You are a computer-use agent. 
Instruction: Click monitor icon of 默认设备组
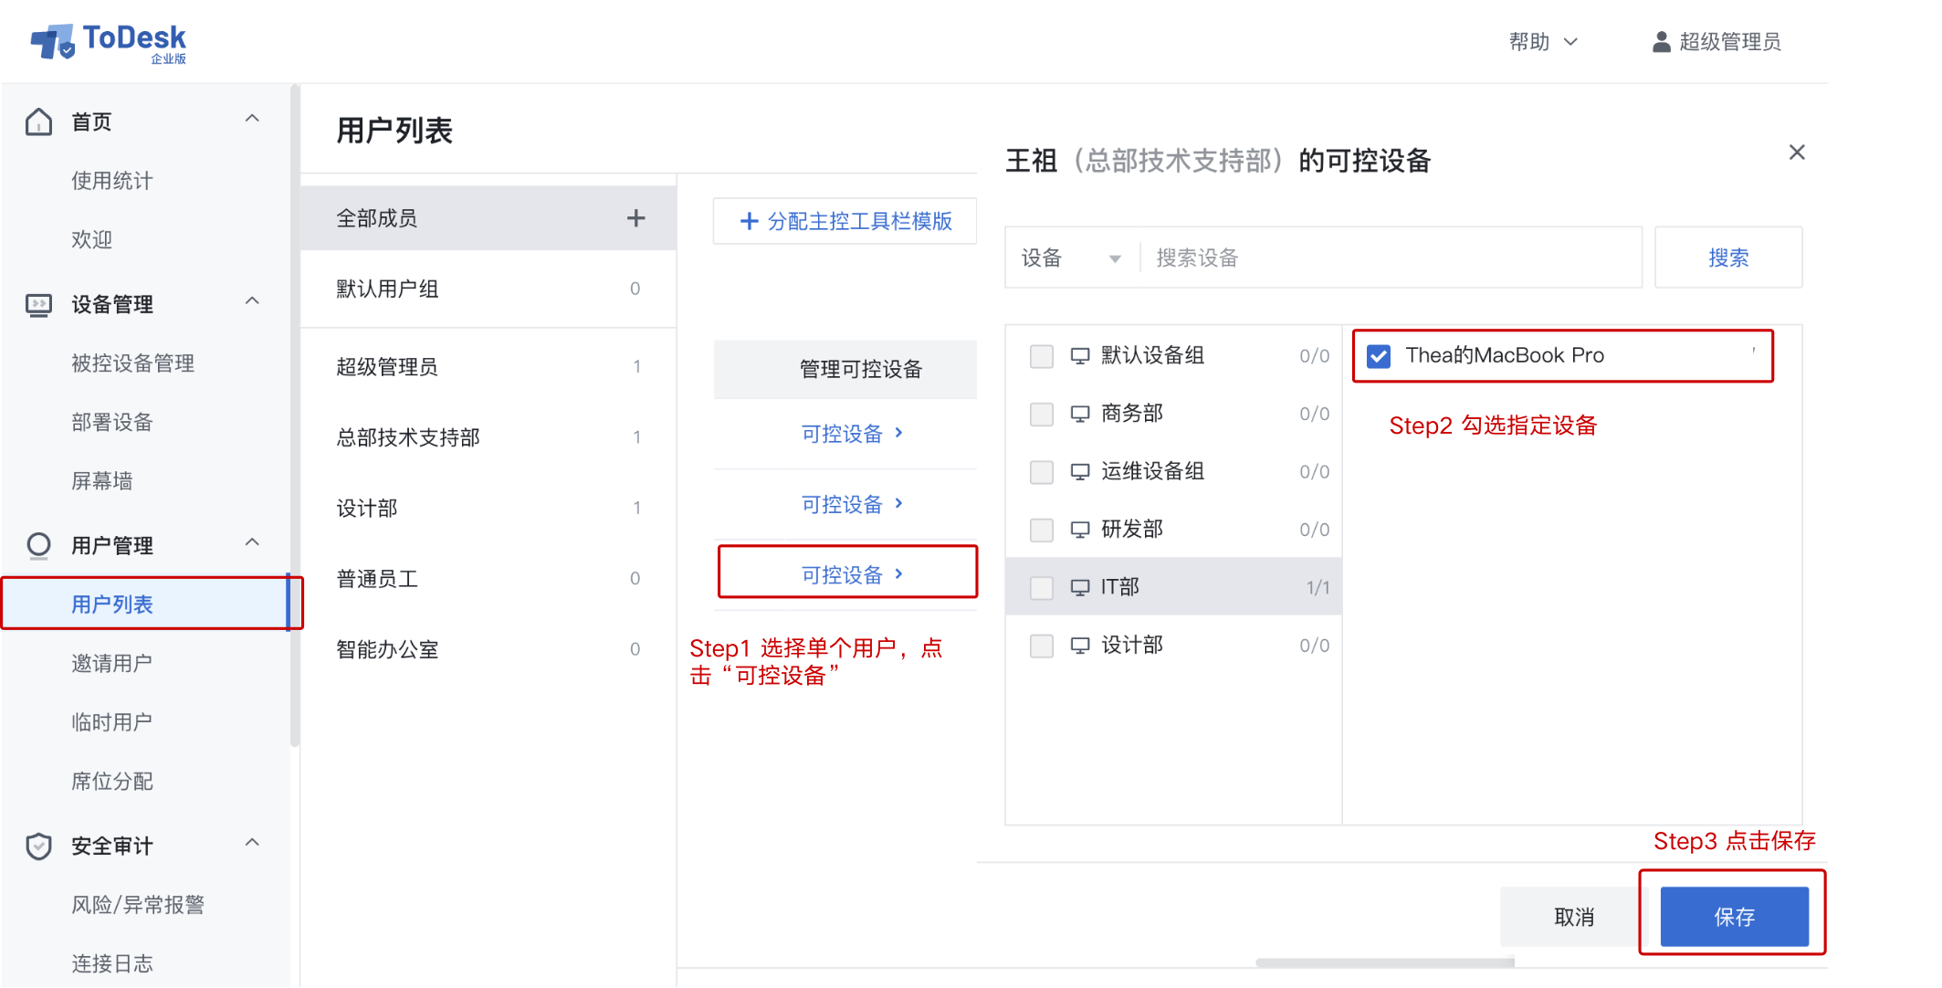coord(1080,355)
